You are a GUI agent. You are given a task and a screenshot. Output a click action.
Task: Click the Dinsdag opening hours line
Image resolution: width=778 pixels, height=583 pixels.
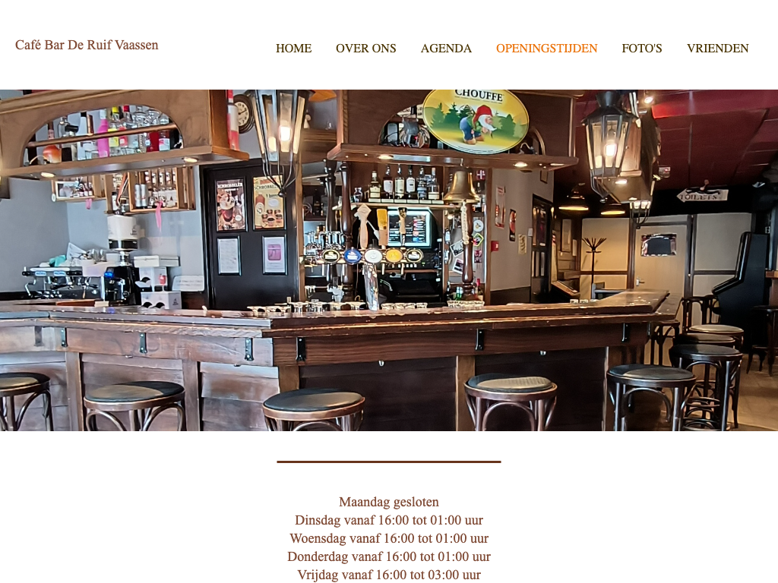tap(389, 520)
